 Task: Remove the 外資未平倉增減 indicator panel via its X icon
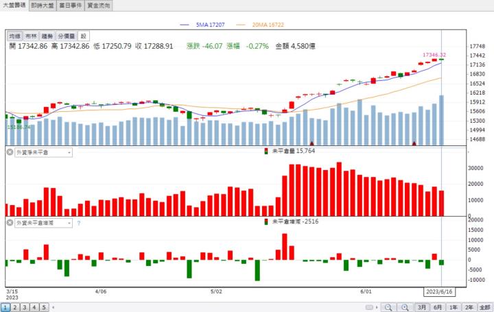click(10, 223)
